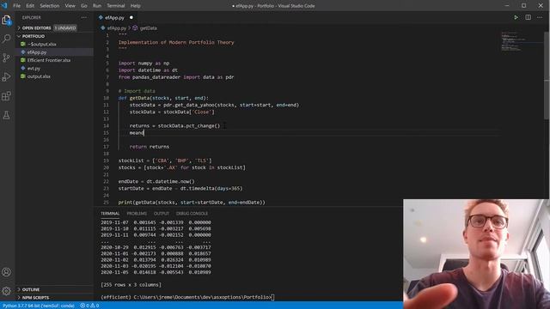The image size is (550, 309).
Task: Place cursor on line 15 after meand
Action: point(144,133)
